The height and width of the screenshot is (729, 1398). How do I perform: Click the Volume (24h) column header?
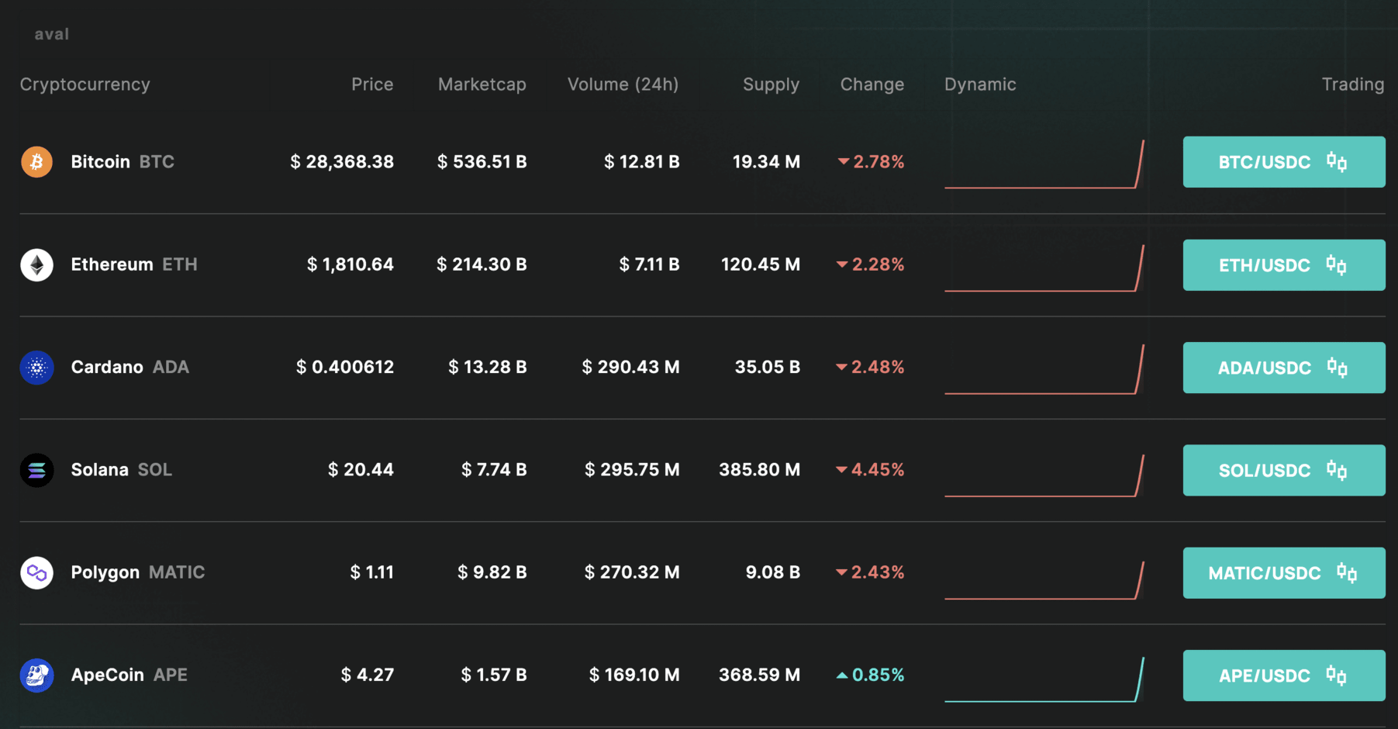(623, 85)
